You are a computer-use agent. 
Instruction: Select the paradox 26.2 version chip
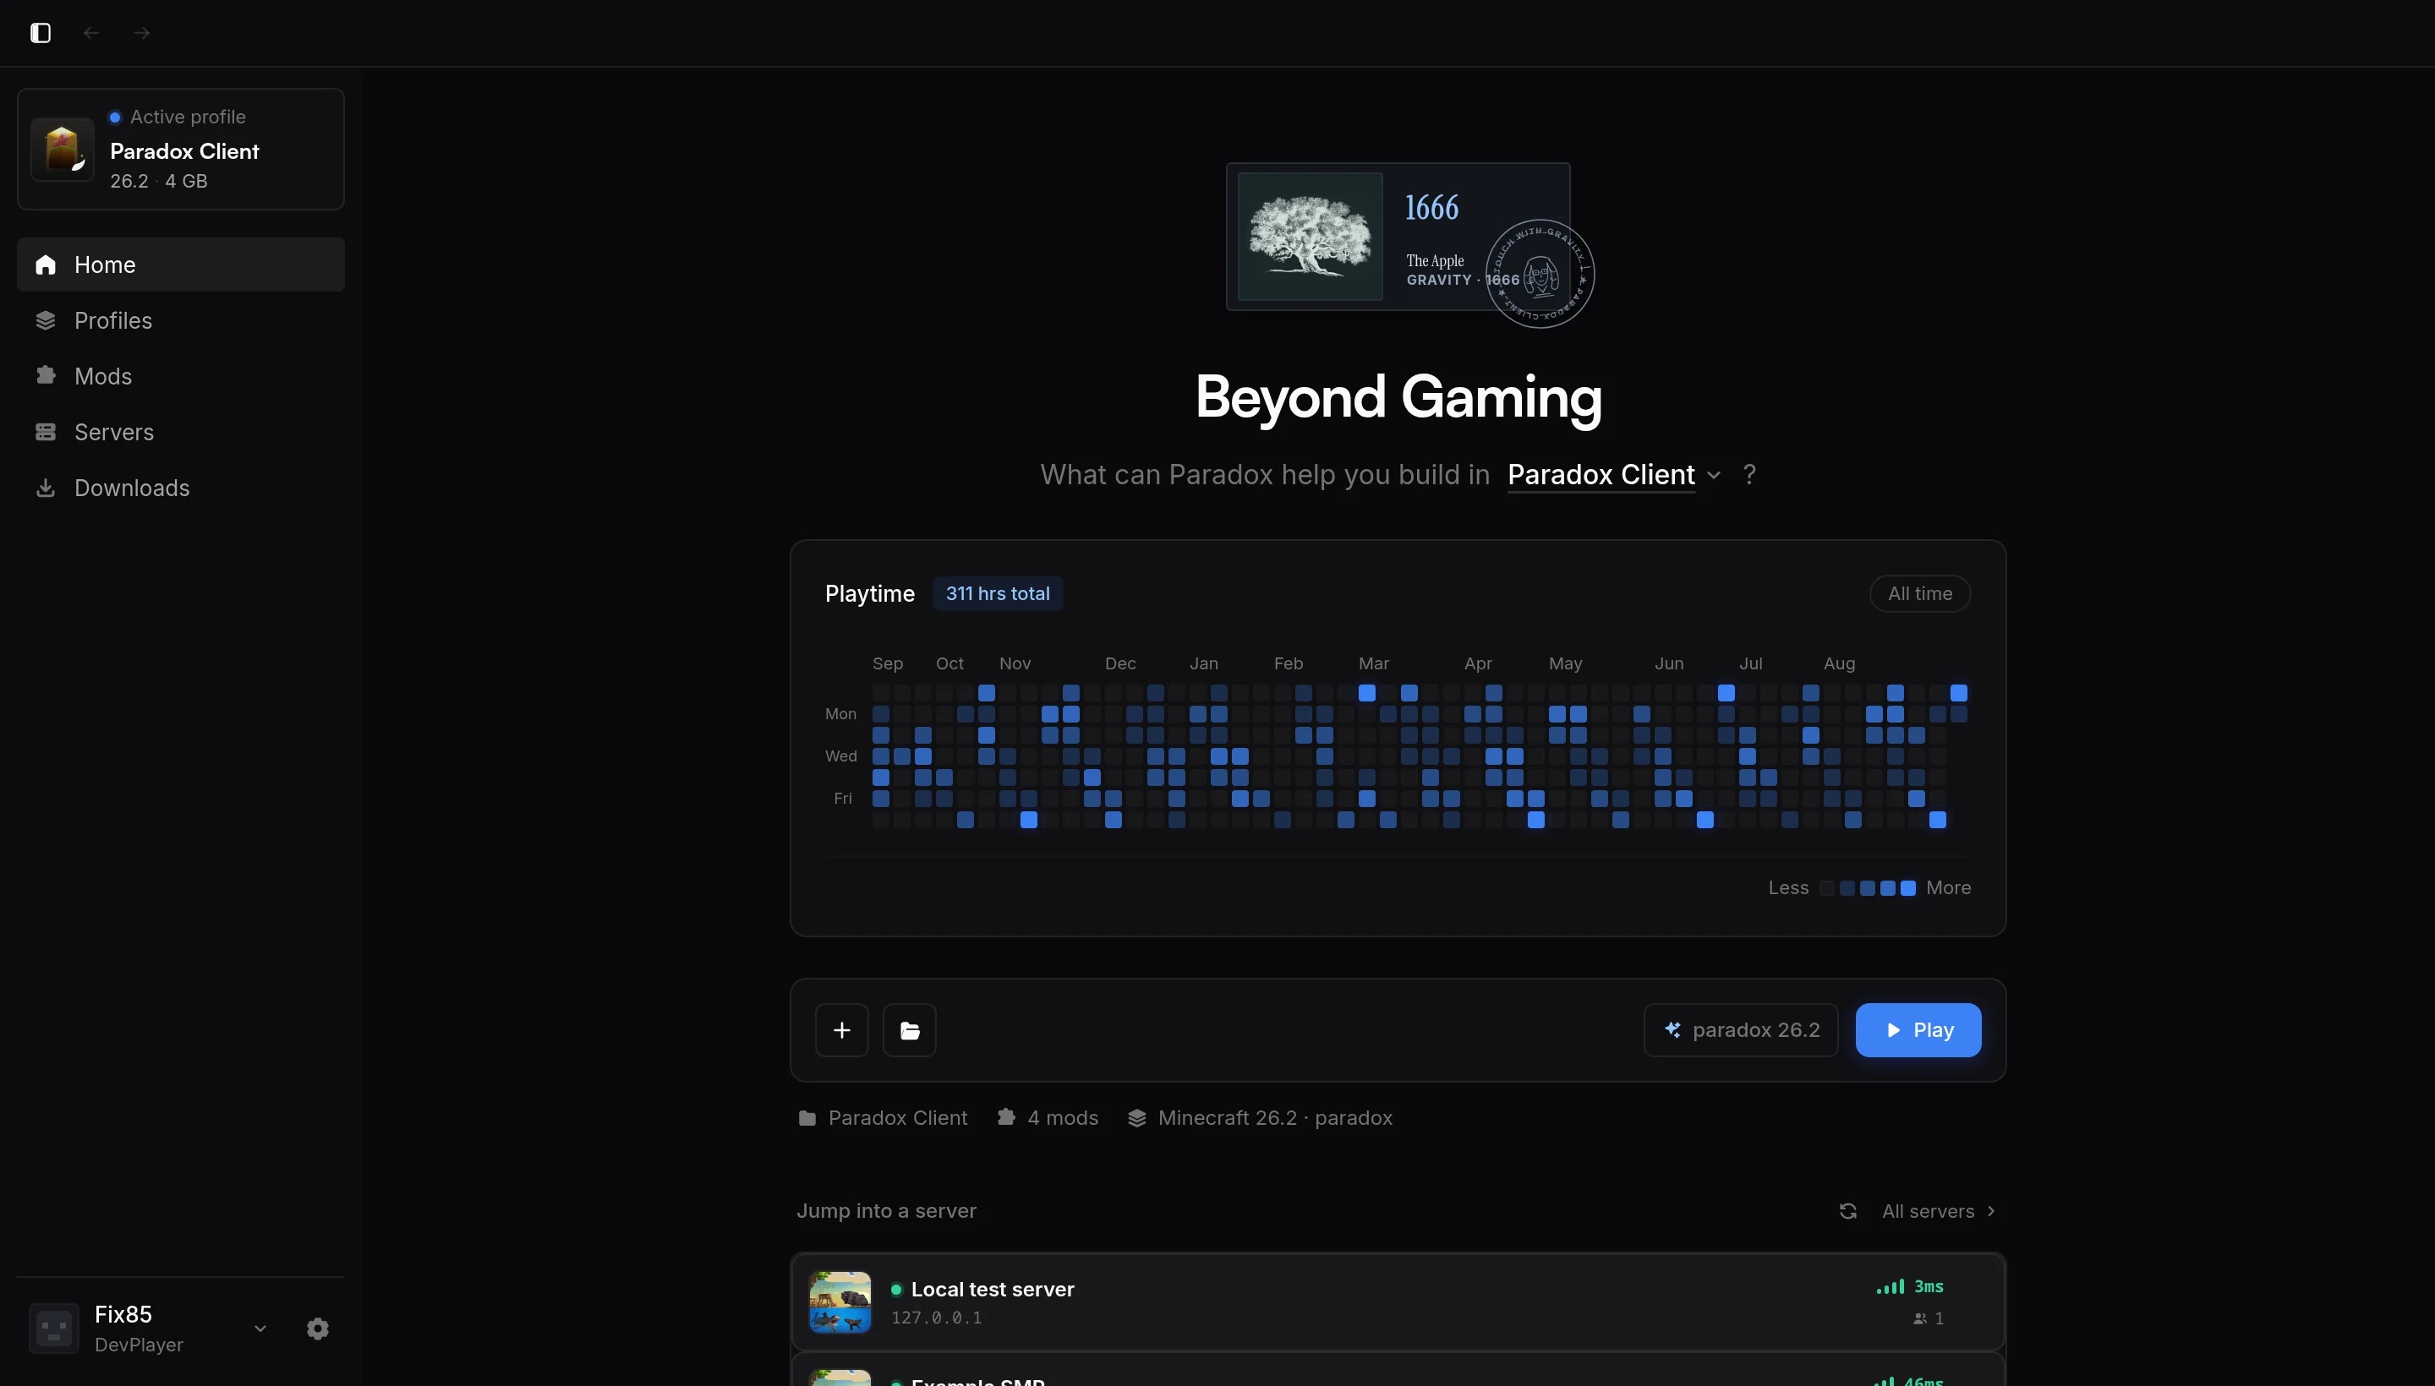1741,1030
